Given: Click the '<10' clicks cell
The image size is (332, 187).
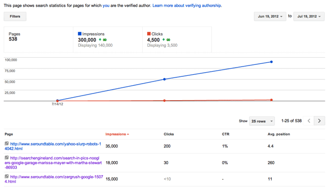Looking at the screenshot, I should pyautogui.click(x=167, y=179).
